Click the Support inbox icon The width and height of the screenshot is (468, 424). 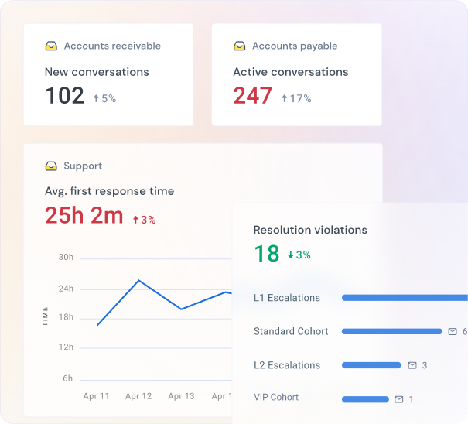pyautogui.click(x=51, y=166)
